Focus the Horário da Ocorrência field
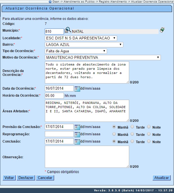174x193 pixels. coord(54,96)
